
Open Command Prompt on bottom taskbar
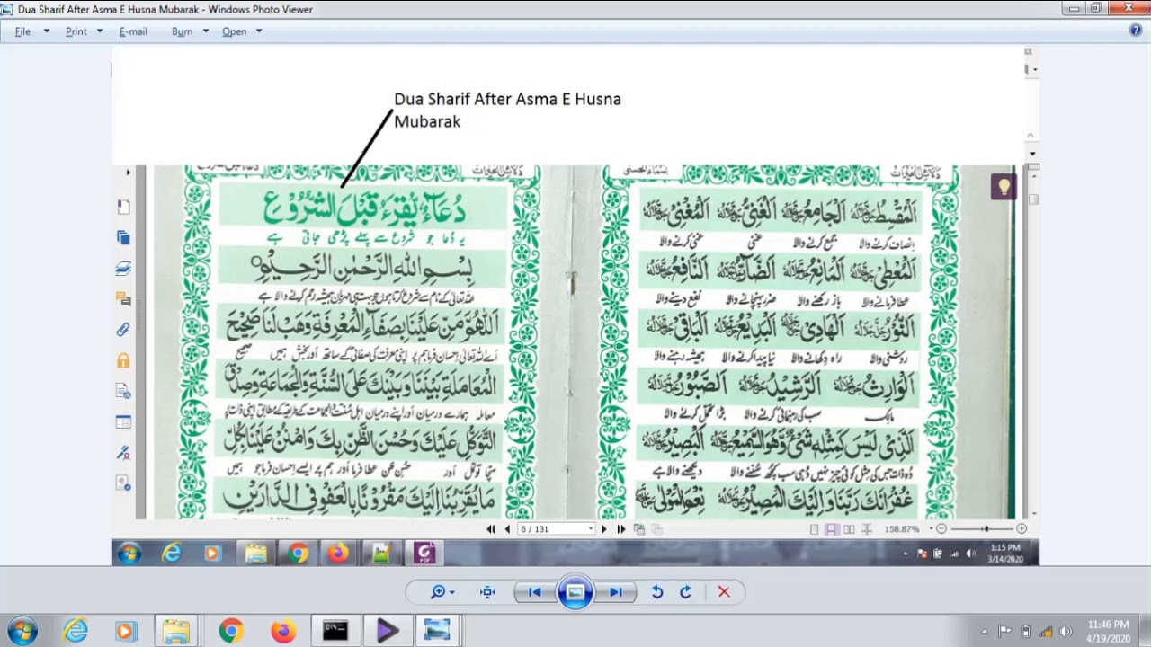click(335, 631)
